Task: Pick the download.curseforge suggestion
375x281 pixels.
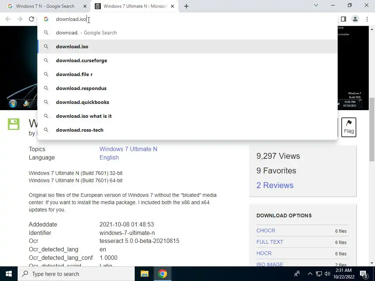Action: pyautogui.click(x=187, y=60)
